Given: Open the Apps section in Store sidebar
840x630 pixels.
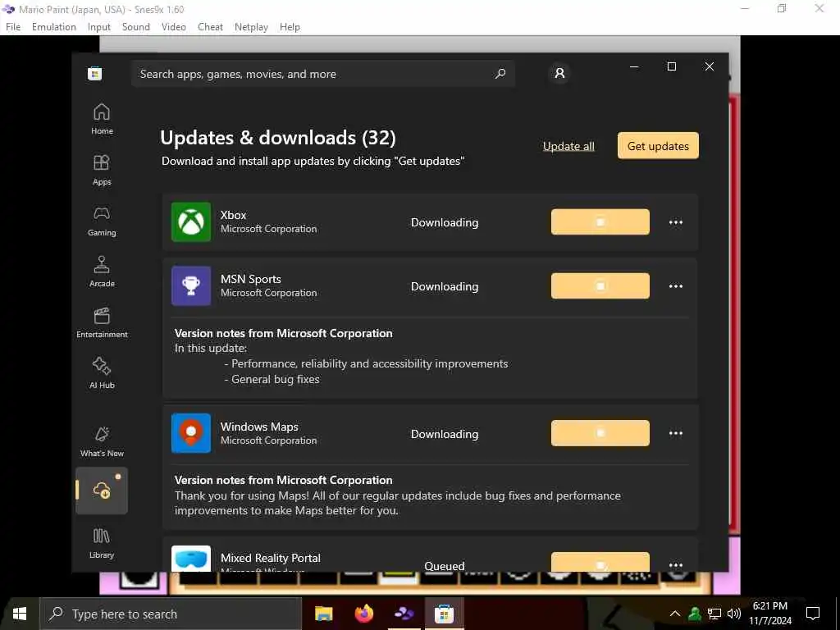Looking at the screenshot, I should pos(102,171).
